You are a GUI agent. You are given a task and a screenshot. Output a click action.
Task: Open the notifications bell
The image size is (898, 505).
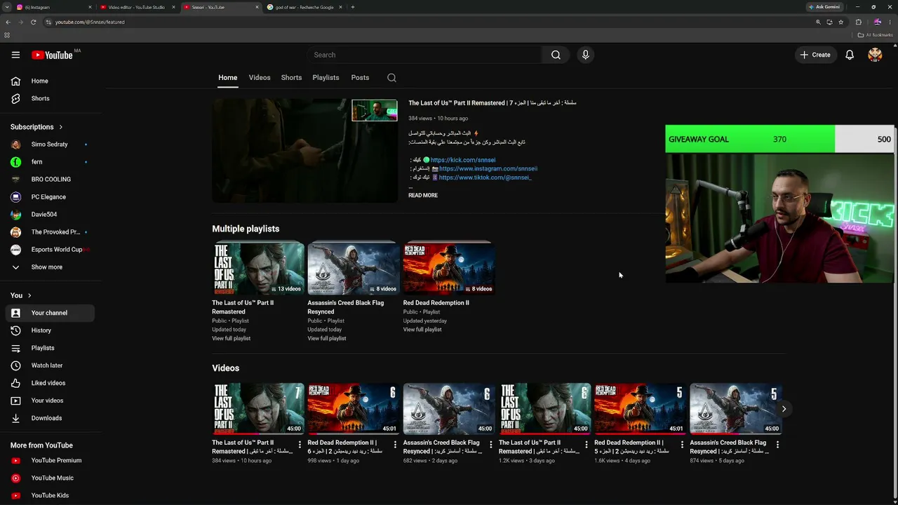pos(850,55)
